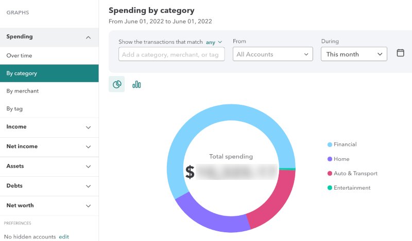This screenshot has width=412, height=241.
Task: Open the calendar date picker icon
Action: coord(401,53)
